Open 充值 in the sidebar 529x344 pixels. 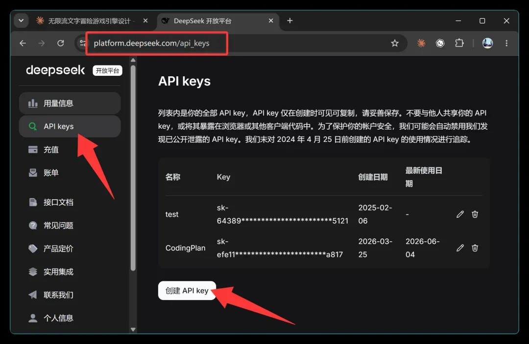[x=70, y=150]
